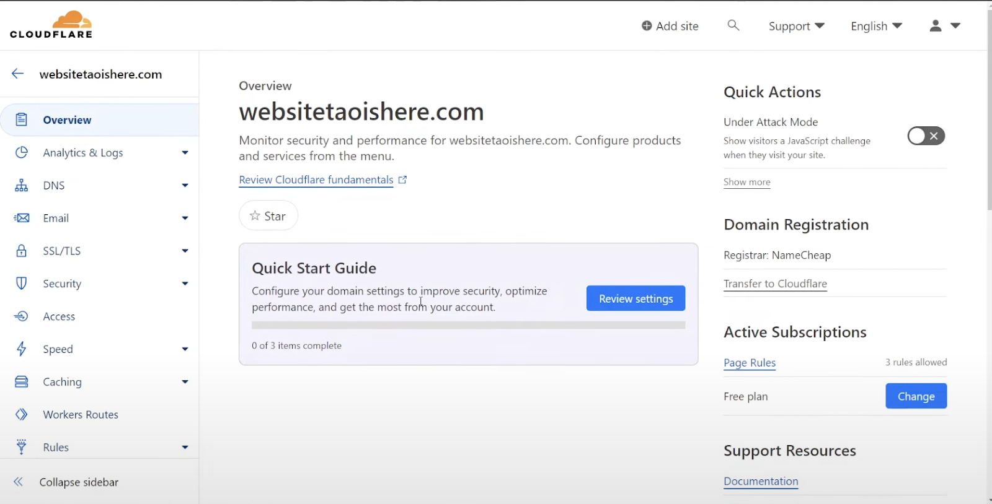This screenshot has width=992, height=504.
Task: Click the Email envelope icon
Action: point(21,218)
